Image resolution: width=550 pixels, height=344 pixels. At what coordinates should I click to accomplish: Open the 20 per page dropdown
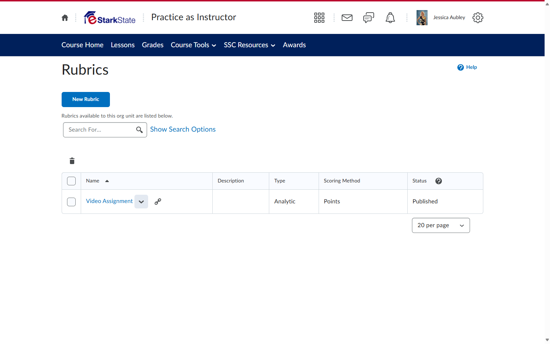click(441, 225)
